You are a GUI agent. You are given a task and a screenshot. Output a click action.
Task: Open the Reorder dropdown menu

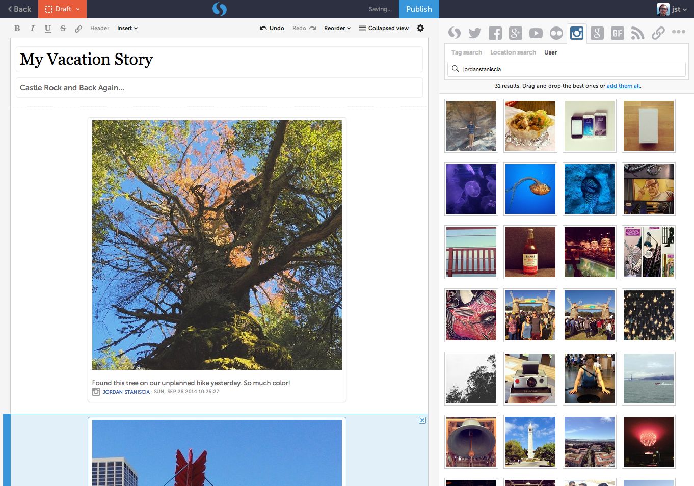(x=337, y=28)
